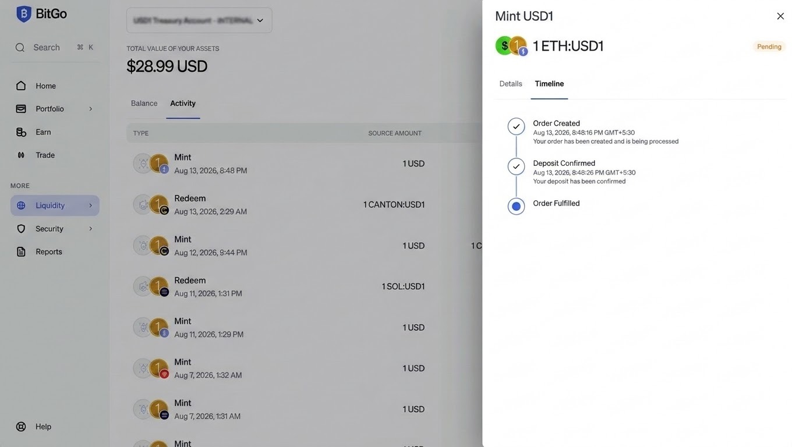Click the Home icon in sidebar
This screenshot has width=792, height=447.
click(21, 86)
